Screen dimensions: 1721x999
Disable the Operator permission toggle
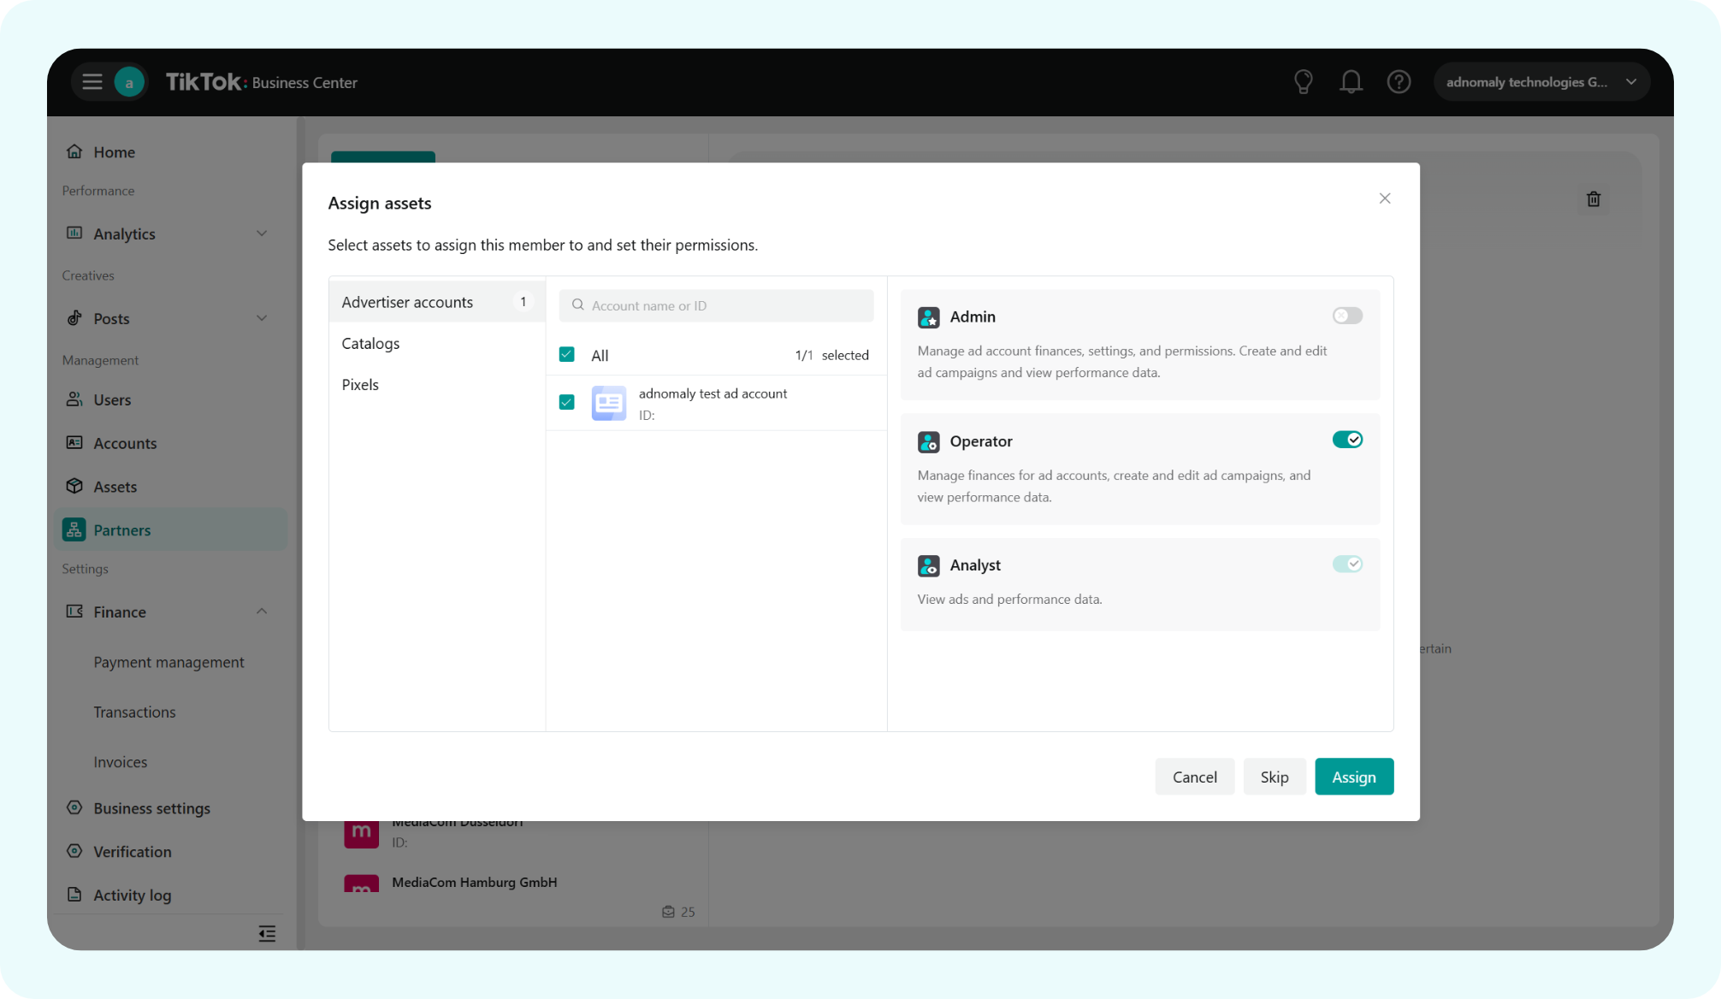pyautogui.click(x=1346, y=440)
